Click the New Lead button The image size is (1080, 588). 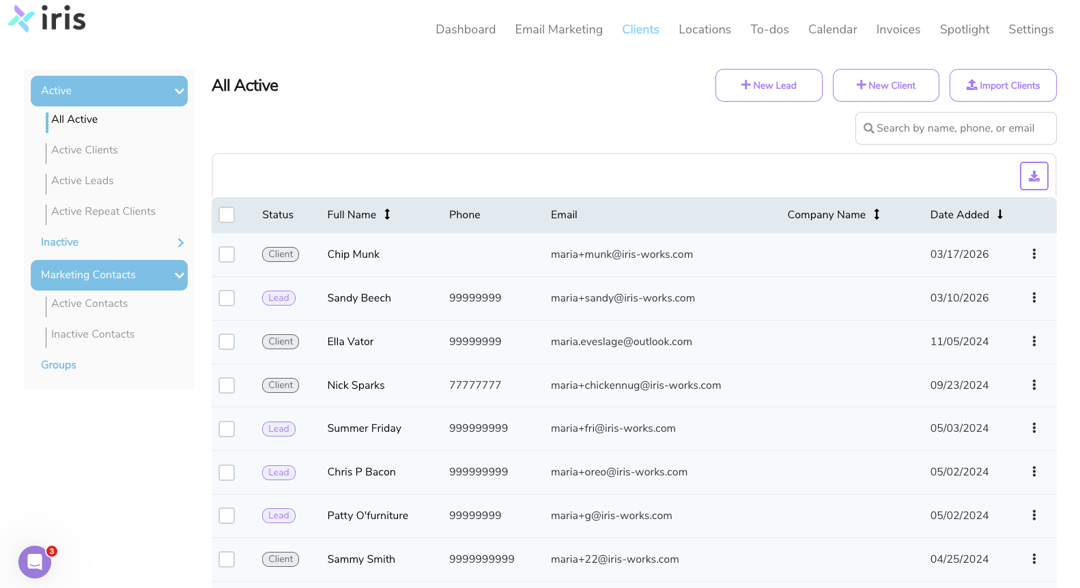coord(769,85)
